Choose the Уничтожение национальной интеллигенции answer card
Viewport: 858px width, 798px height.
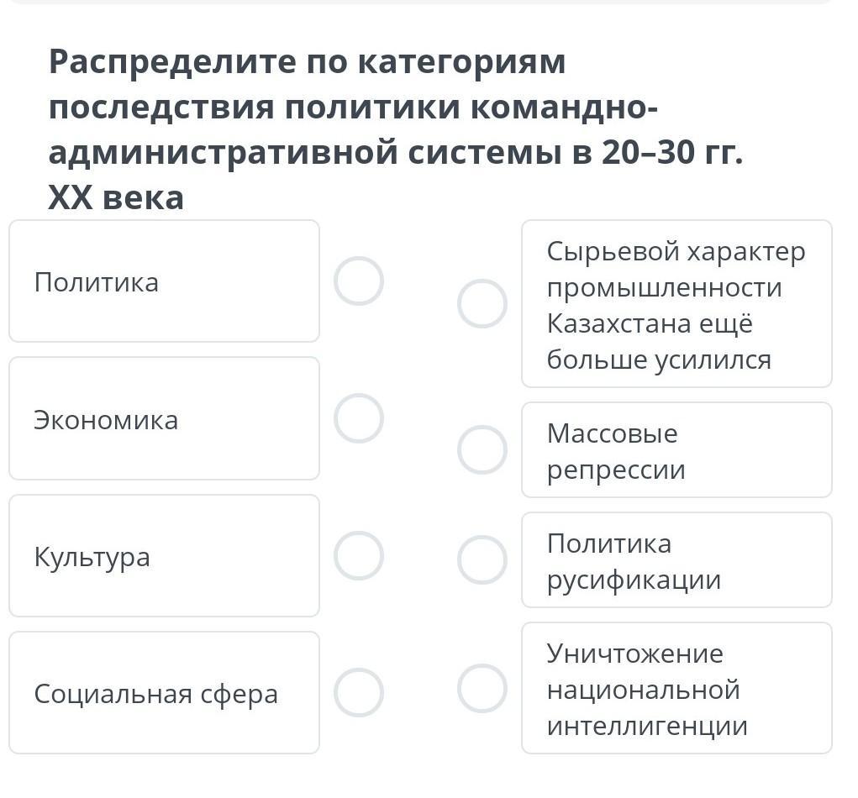point(676,689)
